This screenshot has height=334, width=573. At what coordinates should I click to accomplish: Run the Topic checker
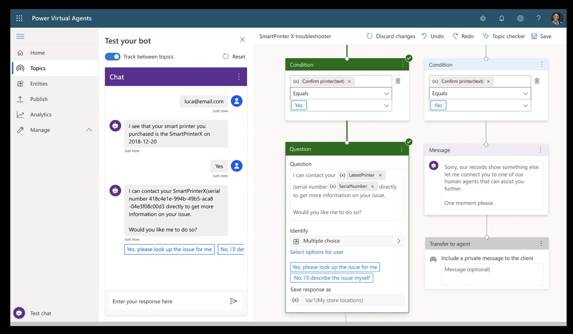[504, 36]
